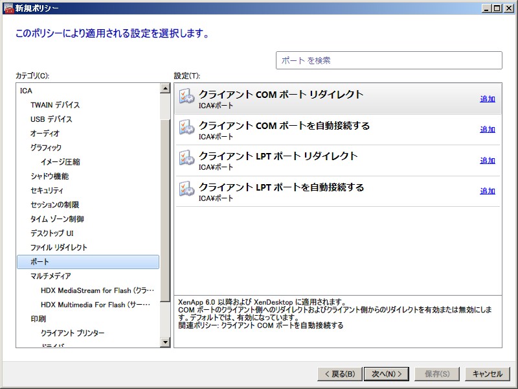Screen dimensions: 518x389
Task: Select USB デバイス category
Action: pyautogui.click(x=51, y=119)
